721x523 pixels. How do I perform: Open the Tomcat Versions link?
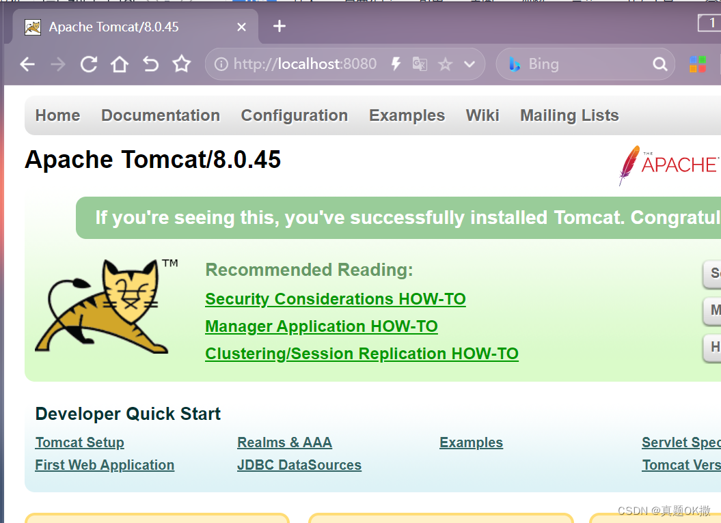tap(681, 465)
